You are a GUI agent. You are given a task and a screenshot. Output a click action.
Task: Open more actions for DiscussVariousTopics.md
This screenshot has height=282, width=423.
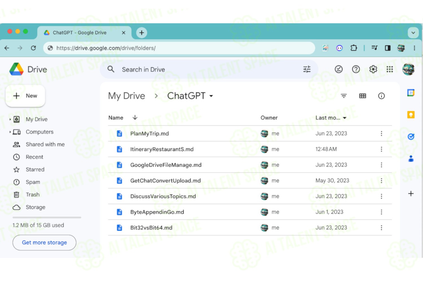(381, 196)
